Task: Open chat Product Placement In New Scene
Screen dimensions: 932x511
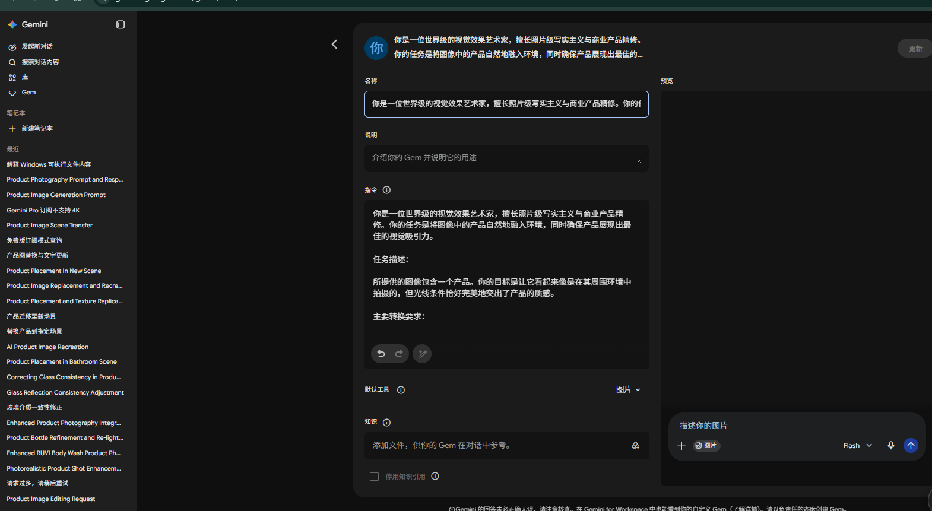Action: (x=53, y=271)
